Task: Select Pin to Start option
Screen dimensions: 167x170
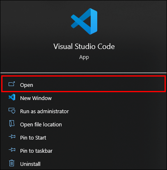Action: (33, 137)
